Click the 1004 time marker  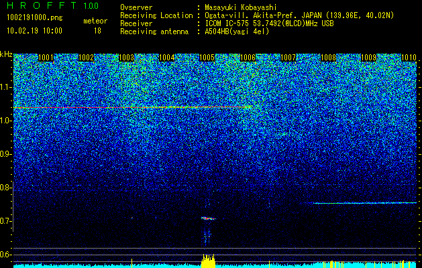[167, 58]
